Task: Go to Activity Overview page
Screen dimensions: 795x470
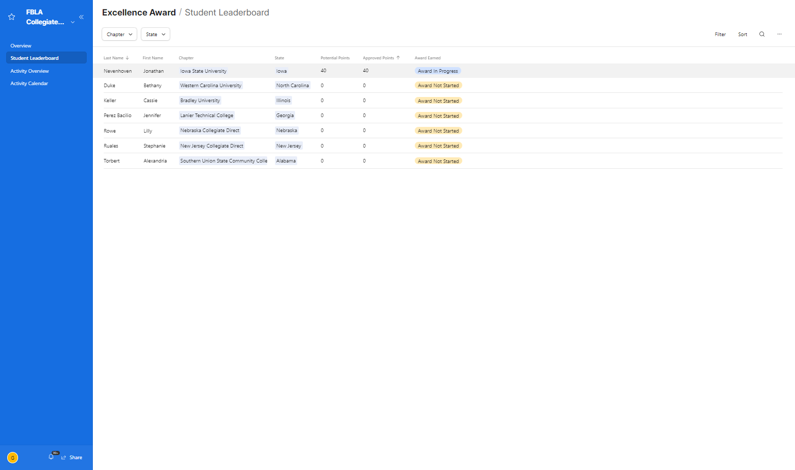Action: (x=30, y=71)
